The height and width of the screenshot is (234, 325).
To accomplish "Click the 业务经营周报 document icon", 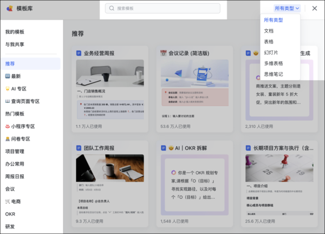I will click(79, 54).
